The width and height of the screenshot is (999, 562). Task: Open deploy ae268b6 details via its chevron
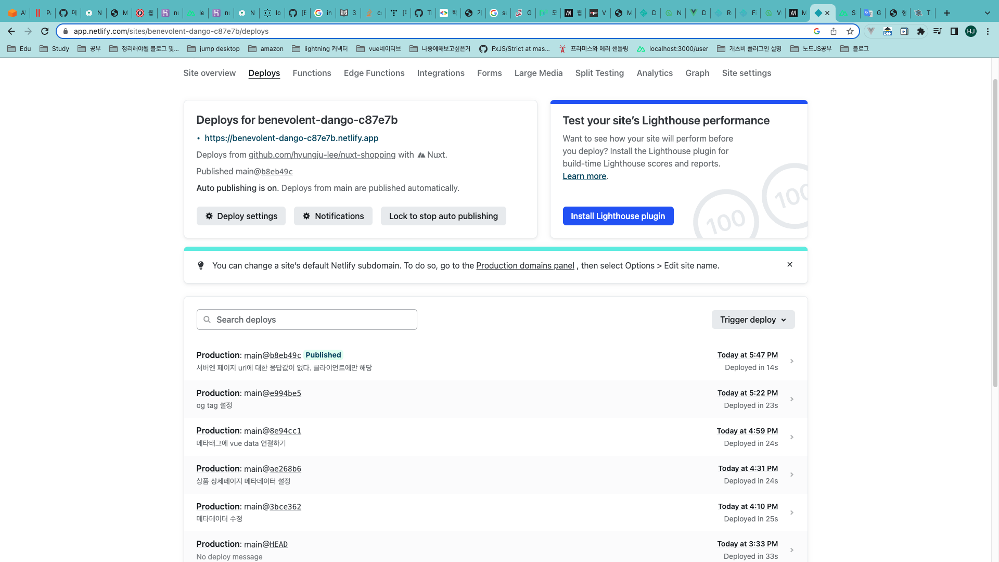(792, 475)
